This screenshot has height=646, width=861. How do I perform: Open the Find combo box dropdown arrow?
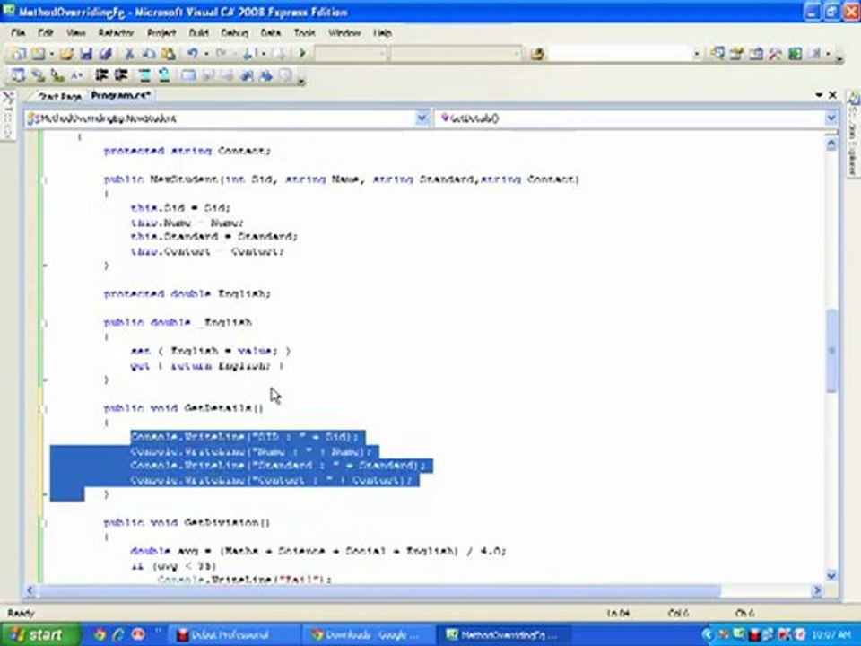(x=696, y=54)
